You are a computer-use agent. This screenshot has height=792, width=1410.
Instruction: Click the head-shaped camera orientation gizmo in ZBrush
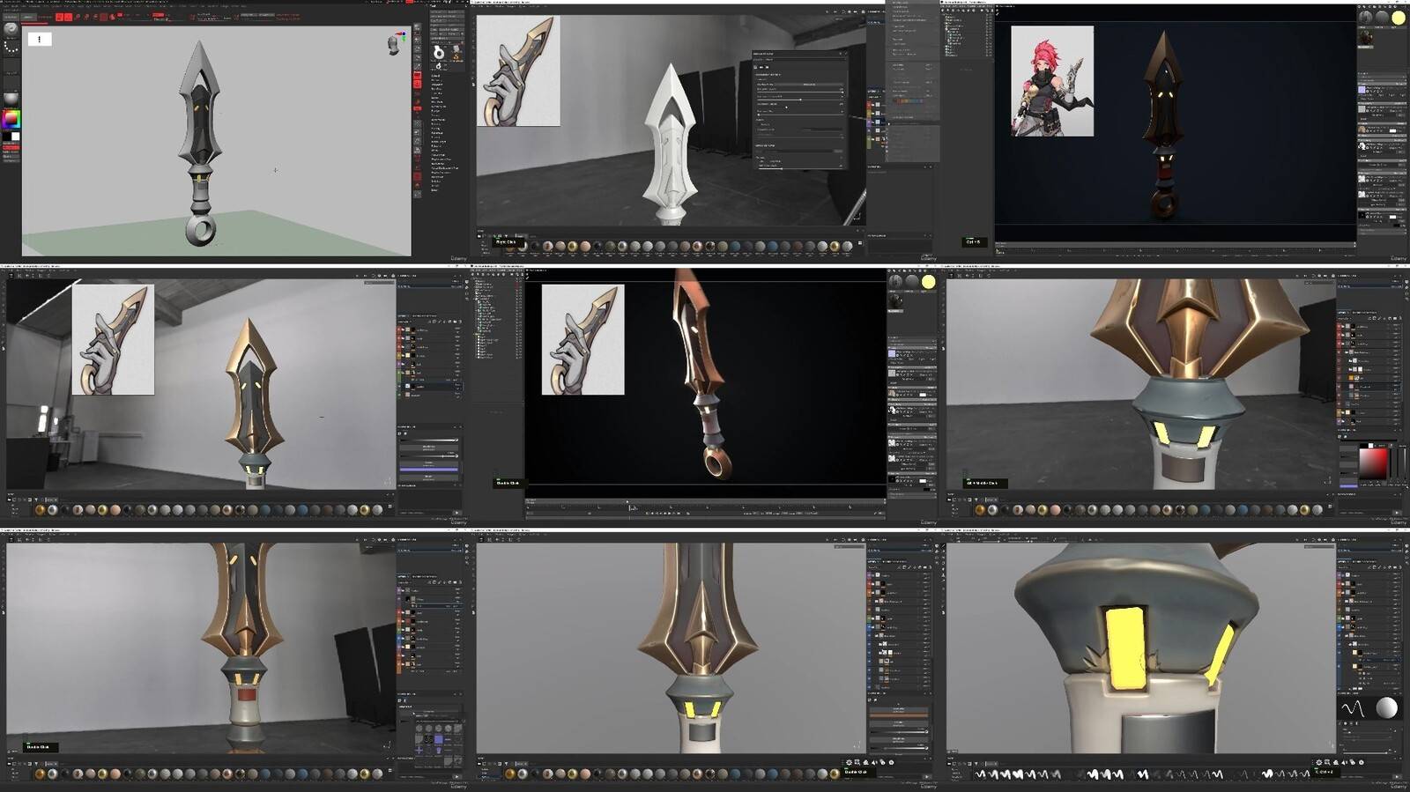(394, 45)
